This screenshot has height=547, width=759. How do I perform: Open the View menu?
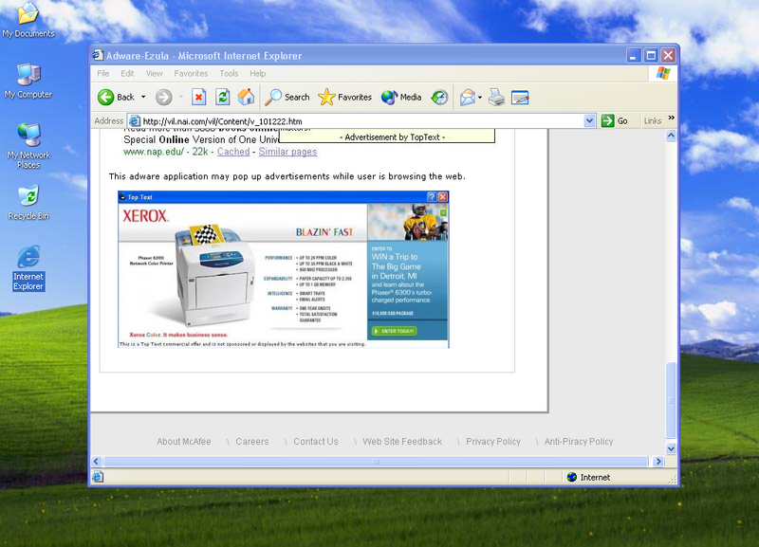click(x=155, y=74)
